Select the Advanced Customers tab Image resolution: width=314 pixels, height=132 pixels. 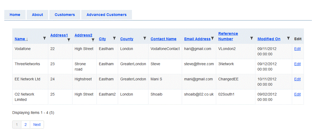tap(107, 15)
